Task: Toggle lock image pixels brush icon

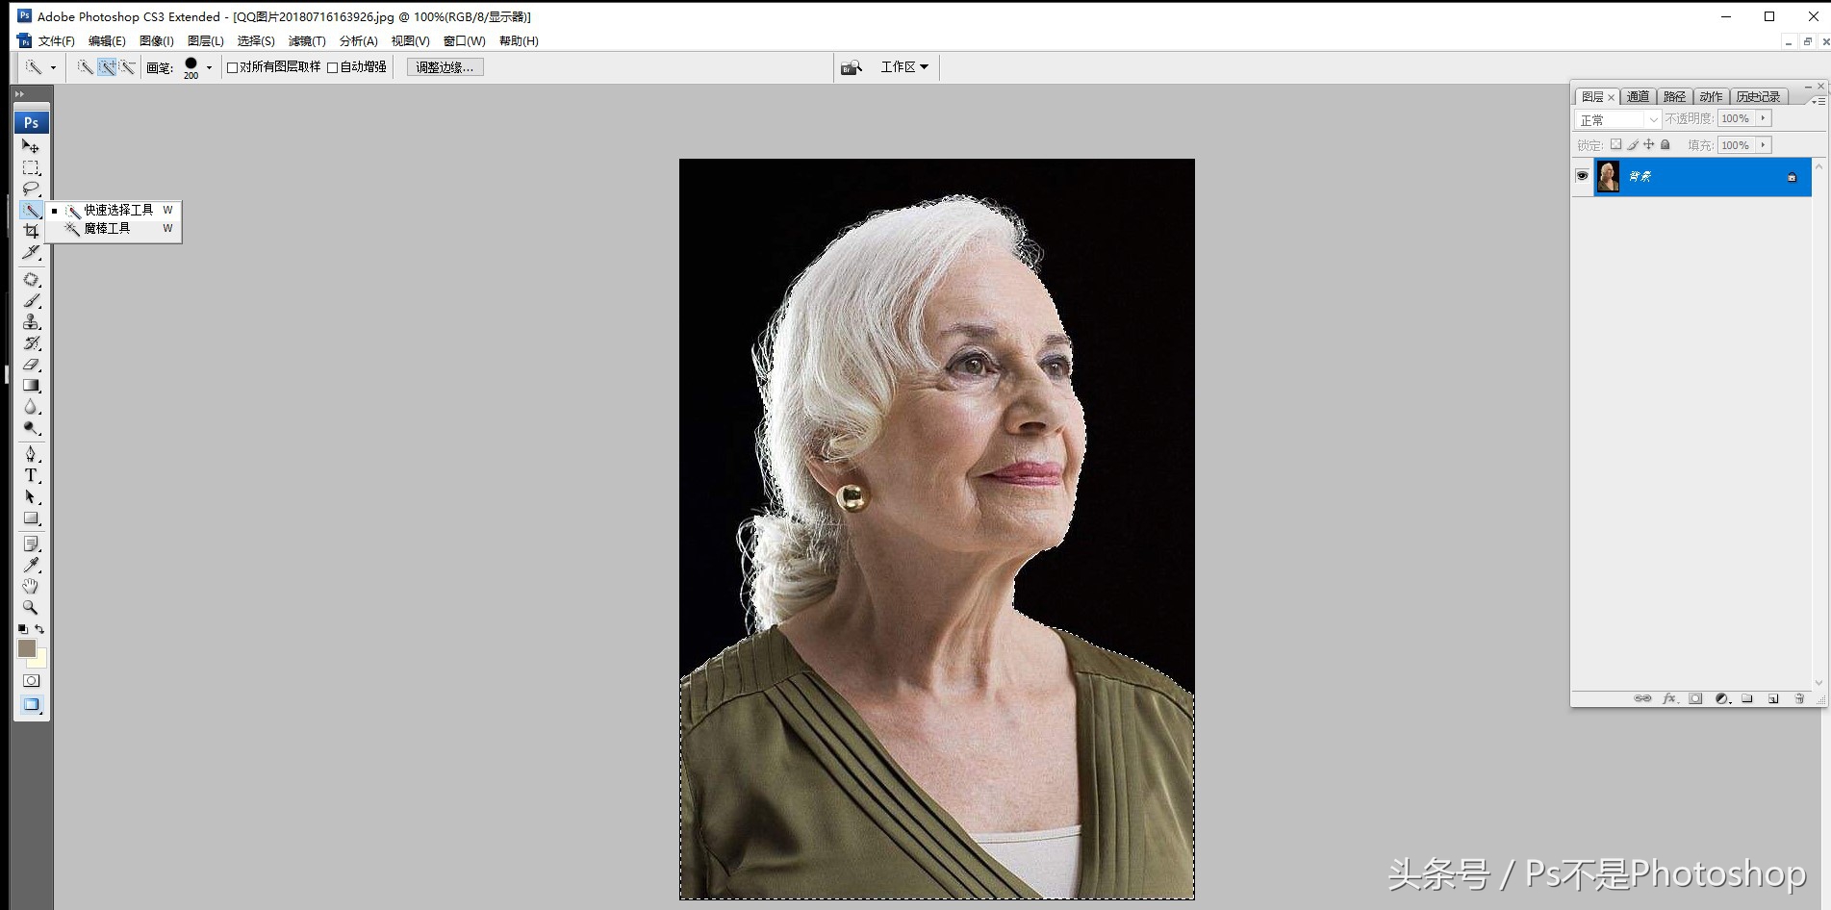Action: point(1633,144)
